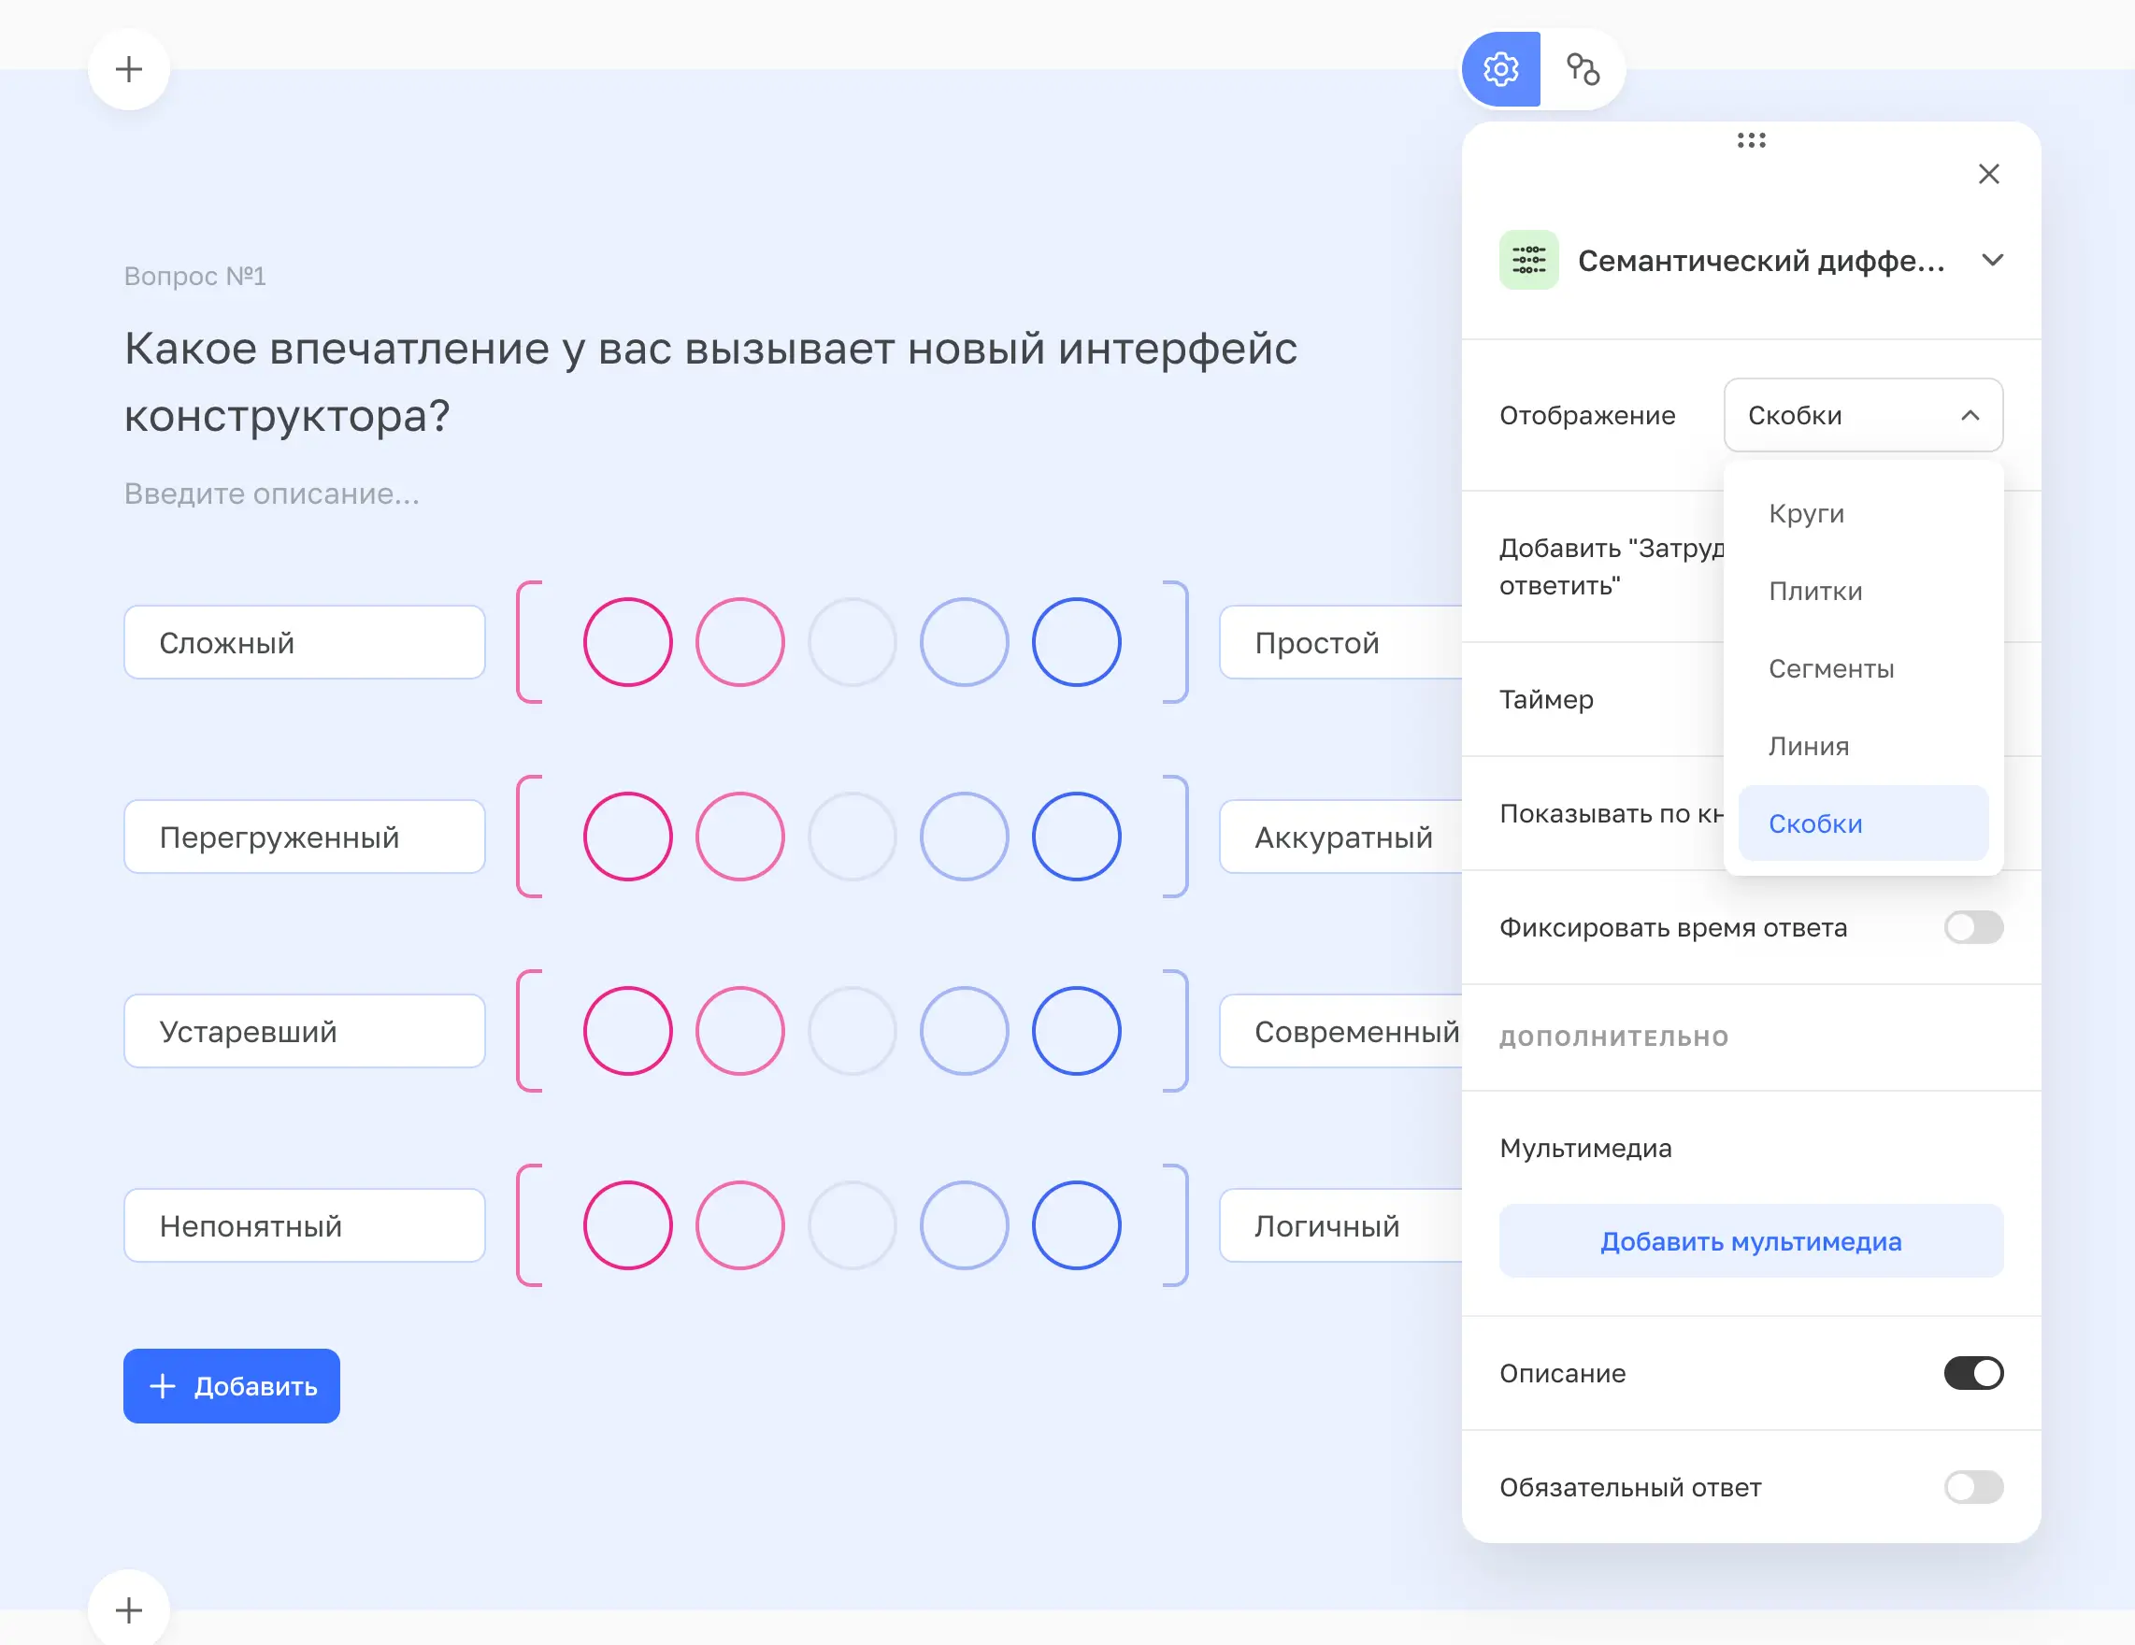The width and height of the screenshot is (2135, 1645).
Task: Collapse the Отображение dropdown showing Скобки
Action: pyautogui.click(x=1863, y=415)
